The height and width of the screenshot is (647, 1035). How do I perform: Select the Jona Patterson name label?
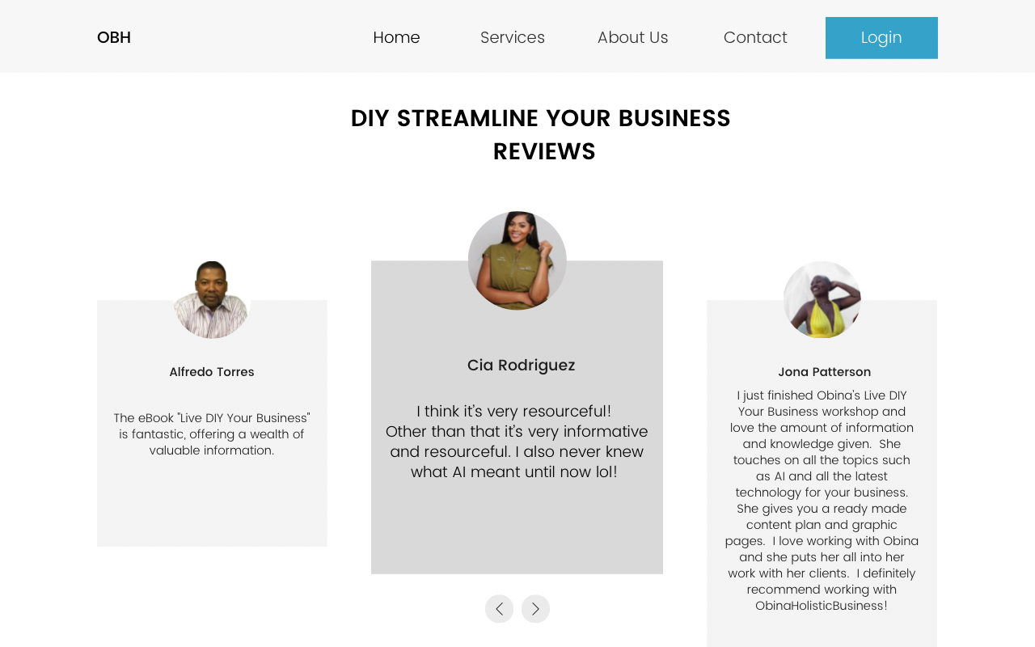824,372
